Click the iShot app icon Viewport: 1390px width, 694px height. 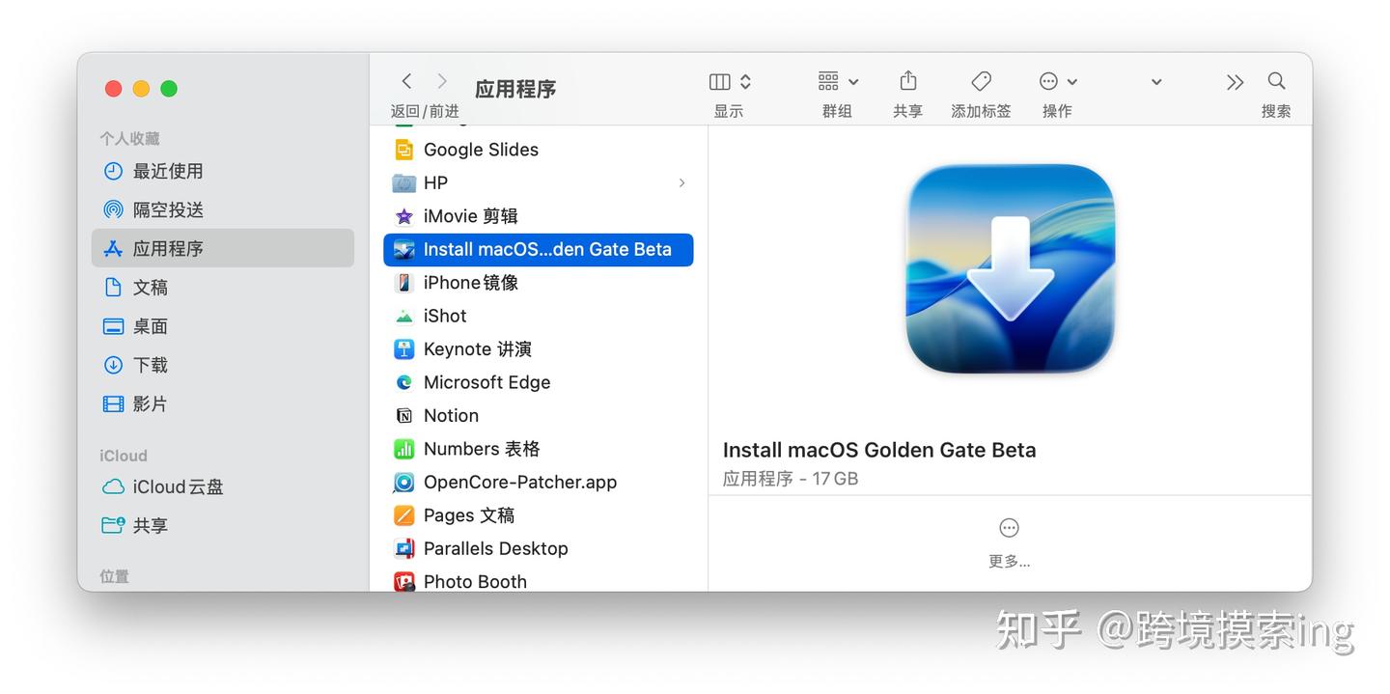[403, 316]
